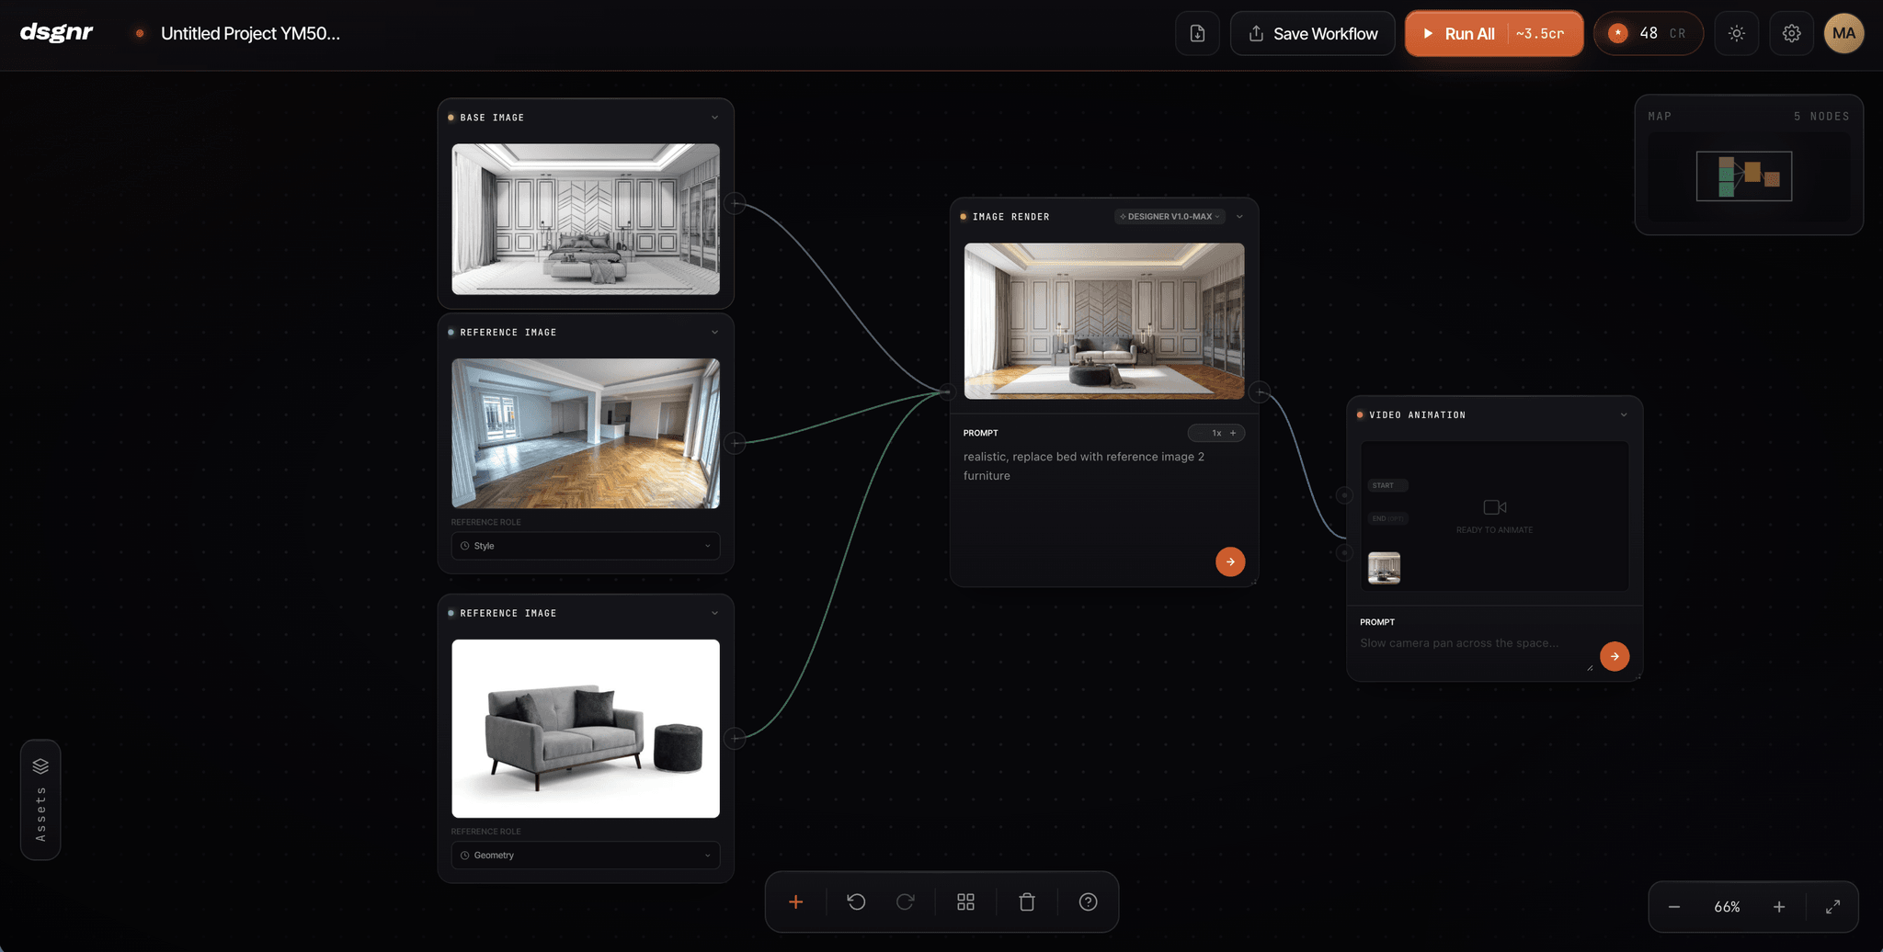Auto-arrange nodes with the grid icon
This screenshot has height=952, width=1883.
click(965, 902)
